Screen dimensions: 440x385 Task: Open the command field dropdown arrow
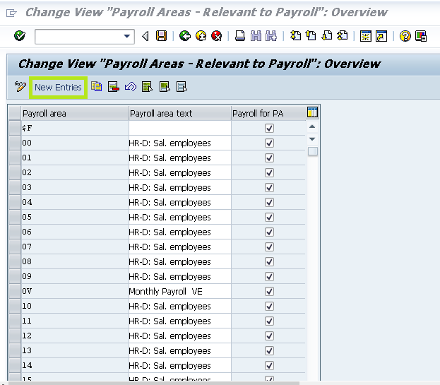tap(127, 36)
